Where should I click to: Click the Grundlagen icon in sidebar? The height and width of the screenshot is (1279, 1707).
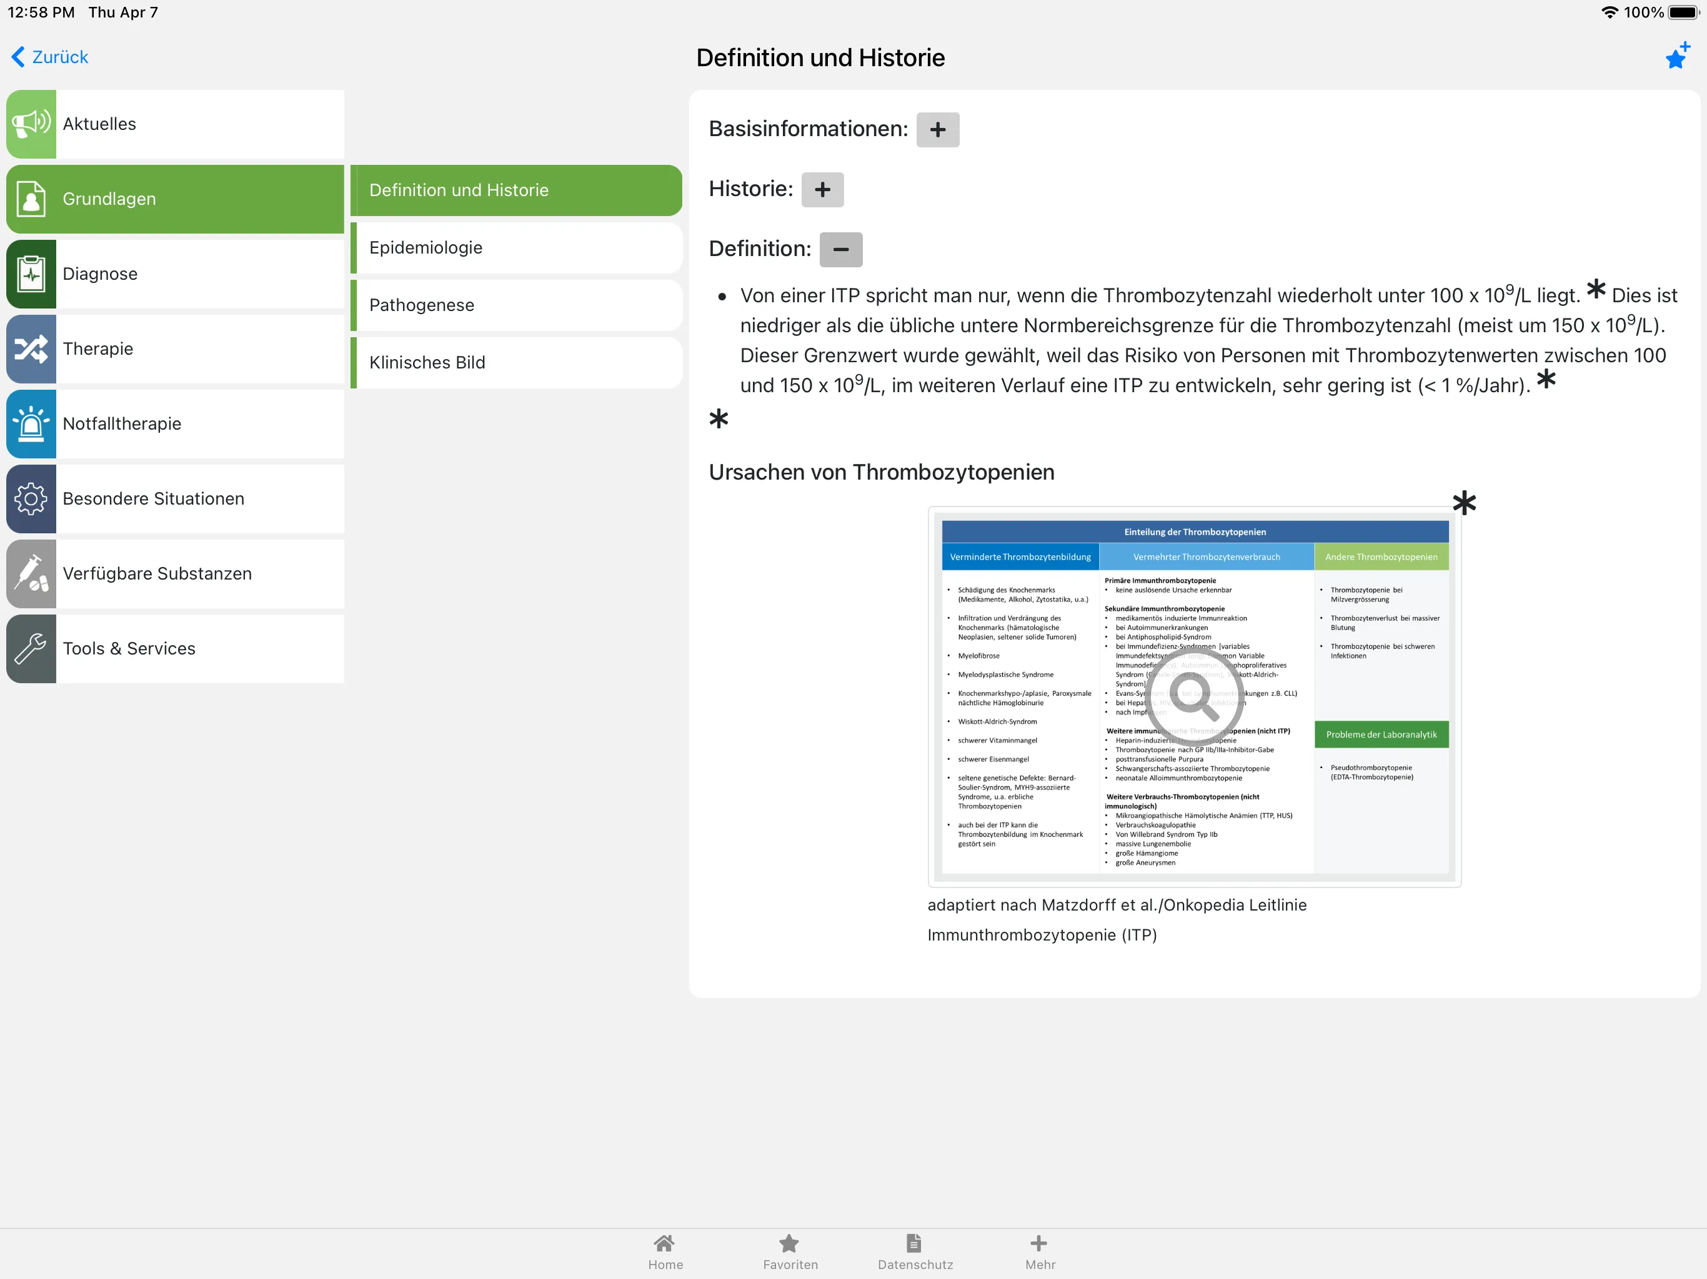click(32, 197)
